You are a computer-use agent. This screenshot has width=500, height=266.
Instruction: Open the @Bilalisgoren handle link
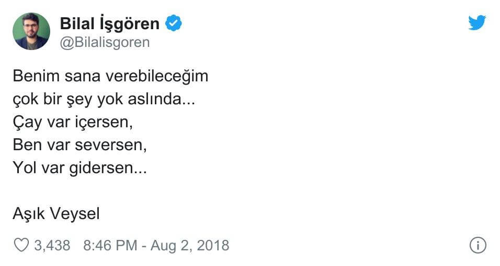(105, 42)
